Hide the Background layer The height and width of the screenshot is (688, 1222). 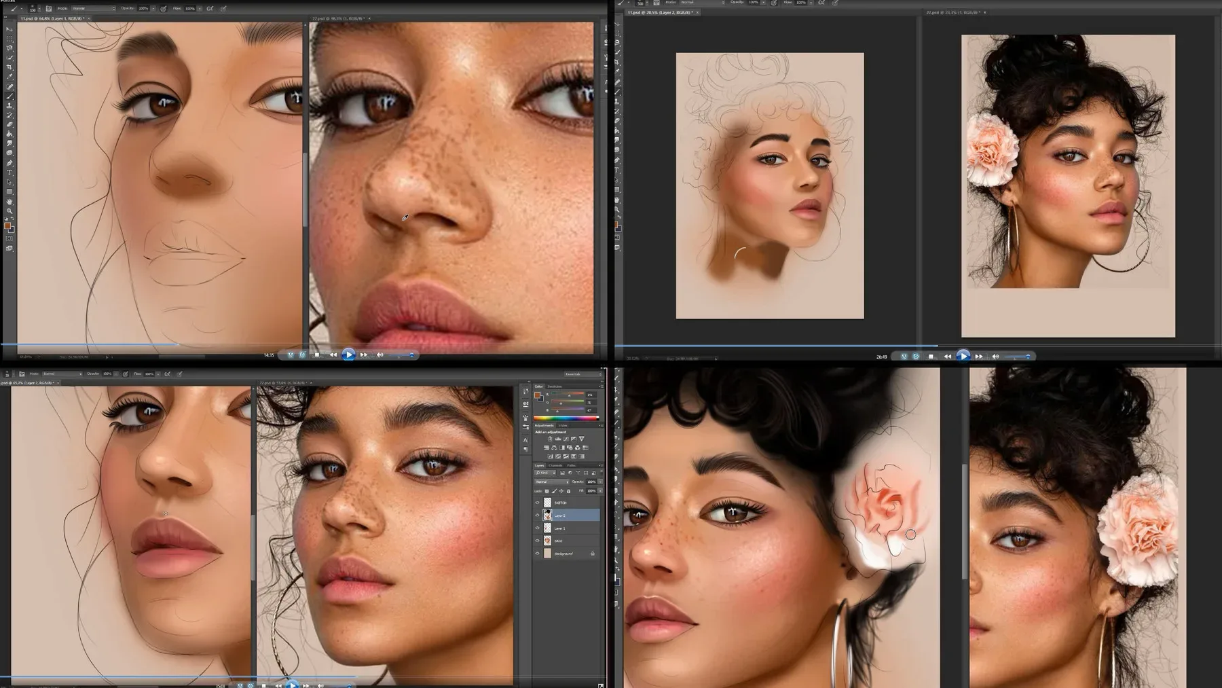click(x=536, y=553)
